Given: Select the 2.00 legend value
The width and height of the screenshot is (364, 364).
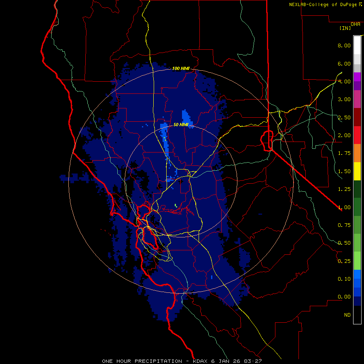Looking at the screenshot, I should click(x=344, y=135).
